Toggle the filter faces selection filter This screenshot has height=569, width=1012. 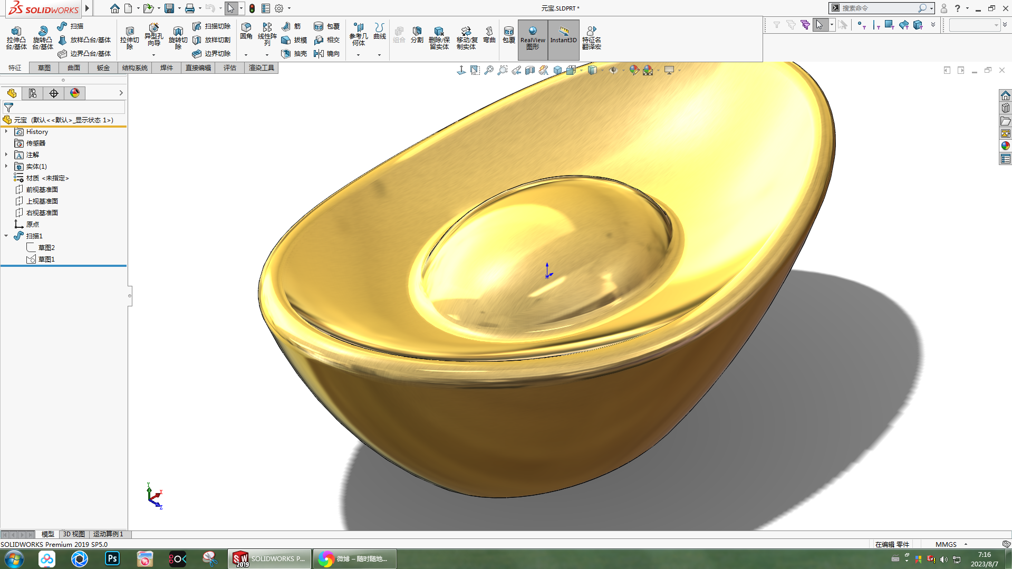[890, 25]
